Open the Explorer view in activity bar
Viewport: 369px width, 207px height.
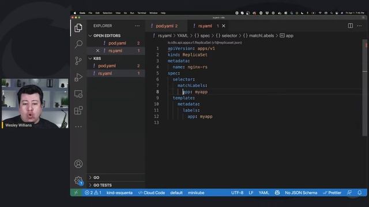pos(78,28)
